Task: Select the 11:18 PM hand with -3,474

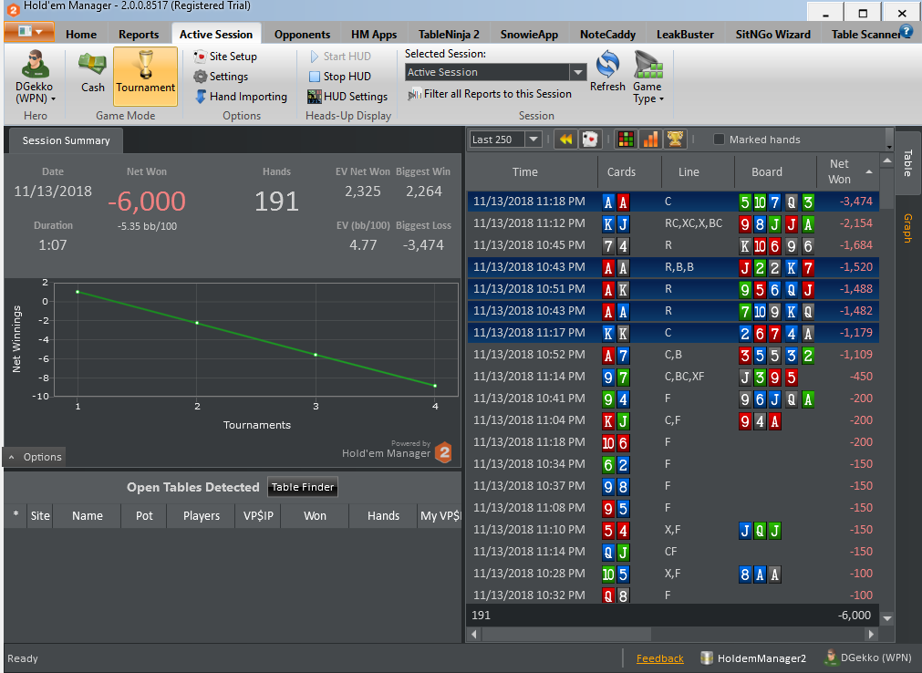Action: point(673,201)
